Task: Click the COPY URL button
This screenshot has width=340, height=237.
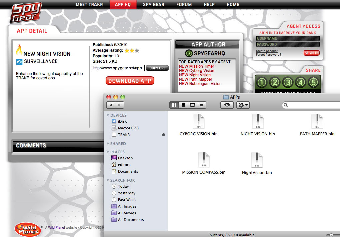Action: click(x=157, y=68)
